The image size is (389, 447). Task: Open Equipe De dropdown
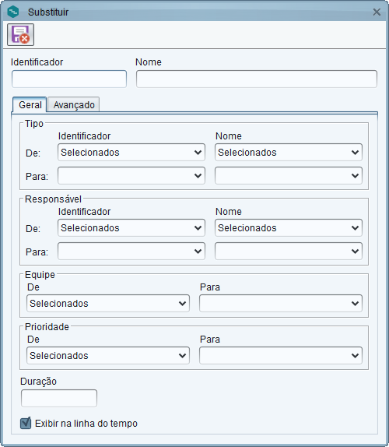(108, 304)
